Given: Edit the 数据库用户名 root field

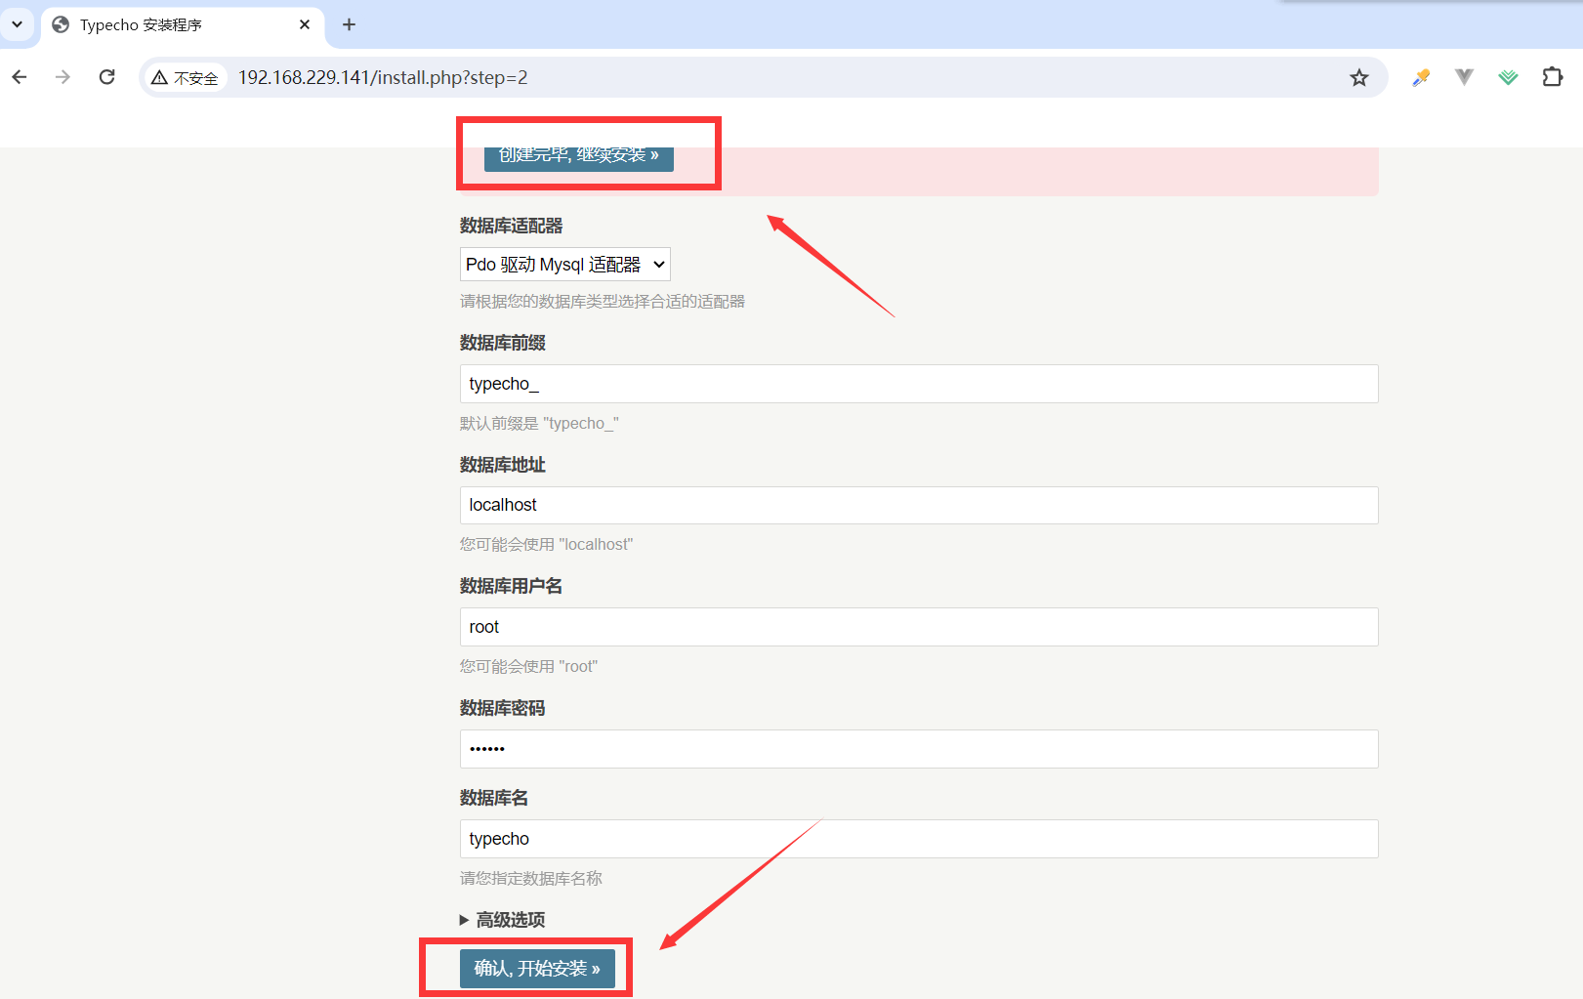Looking at the screenshot, I should 919,627.
